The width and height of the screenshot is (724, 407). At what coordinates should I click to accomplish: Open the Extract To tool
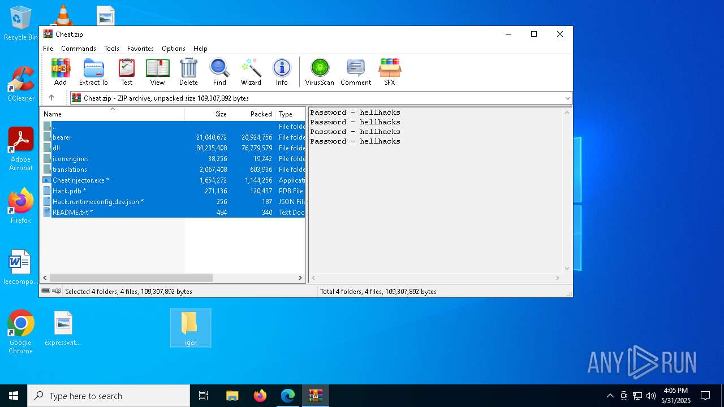coord(93,72)
